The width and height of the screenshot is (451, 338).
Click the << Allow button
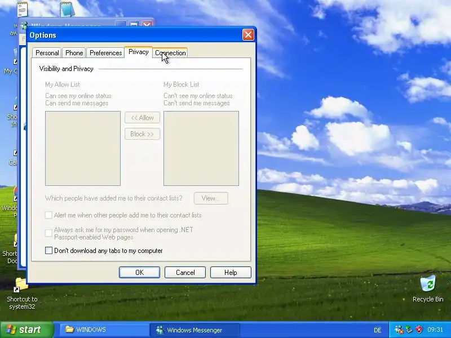pyautogui.click(x=142, y=118)
